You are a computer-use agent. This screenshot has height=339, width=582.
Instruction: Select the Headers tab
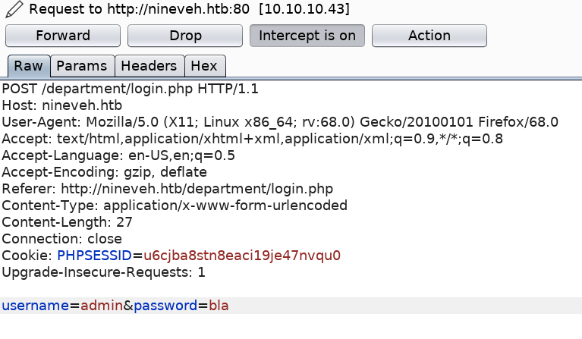[149, 66]
